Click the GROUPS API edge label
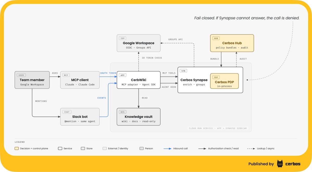Viewport: 312px width, 172px height. coord(175,39)
